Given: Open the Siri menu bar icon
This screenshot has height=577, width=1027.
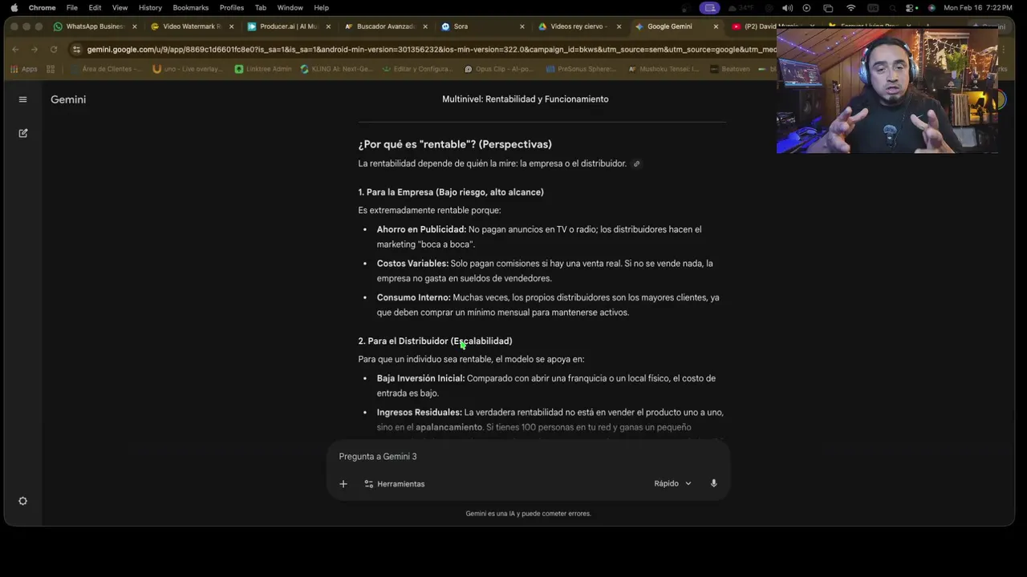Looking at the screenshot, I should (932, 7).
